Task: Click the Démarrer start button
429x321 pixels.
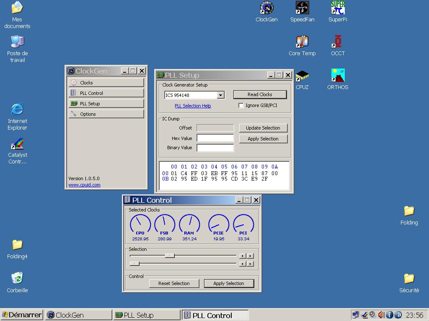Action: tap(22, 315)
